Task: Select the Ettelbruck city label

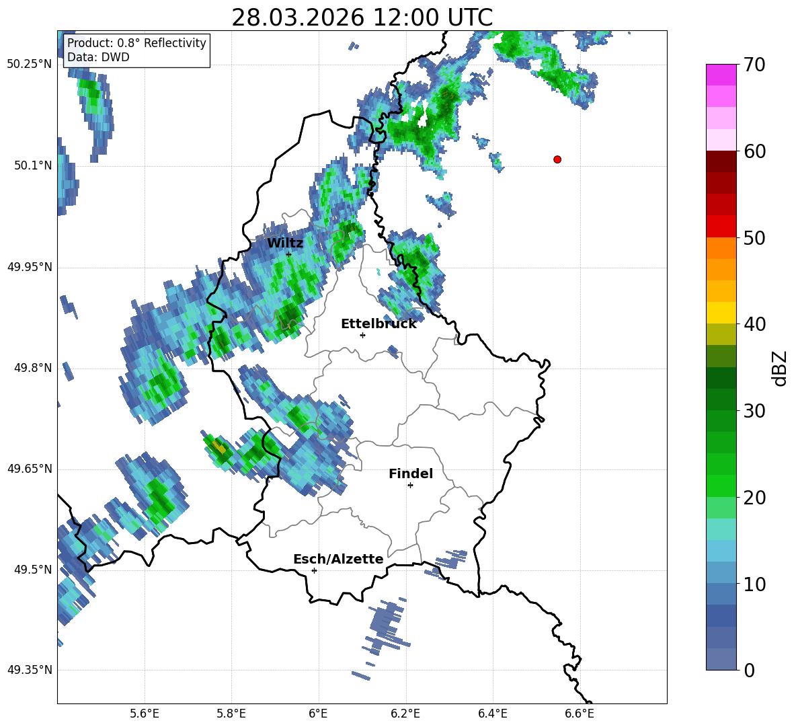Action: [x=379, y=324]
